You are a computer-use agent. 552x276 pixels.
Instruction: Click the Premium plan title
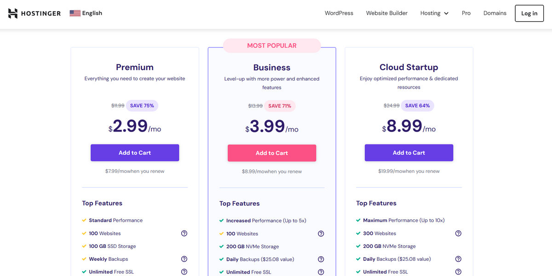pyautogui.click(x=135, y=67)
